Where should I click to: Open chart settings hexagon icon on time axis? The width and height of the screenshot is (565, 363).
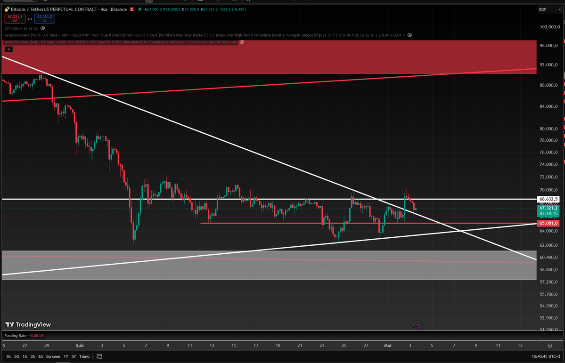(550, 346)
